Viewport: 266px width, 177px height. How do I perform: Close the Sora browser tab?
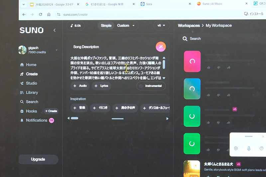pos(190,4)
